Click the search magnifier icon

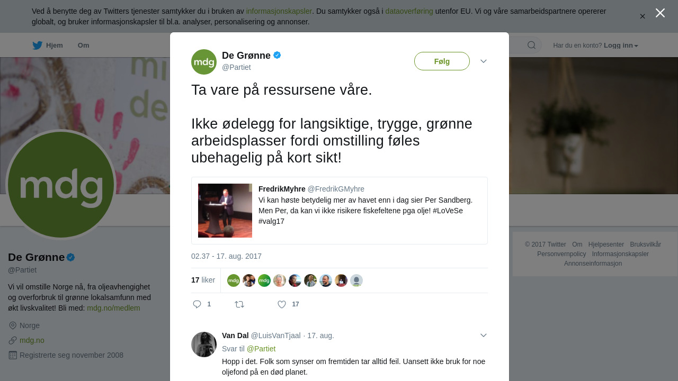click(x=531, y=45)
